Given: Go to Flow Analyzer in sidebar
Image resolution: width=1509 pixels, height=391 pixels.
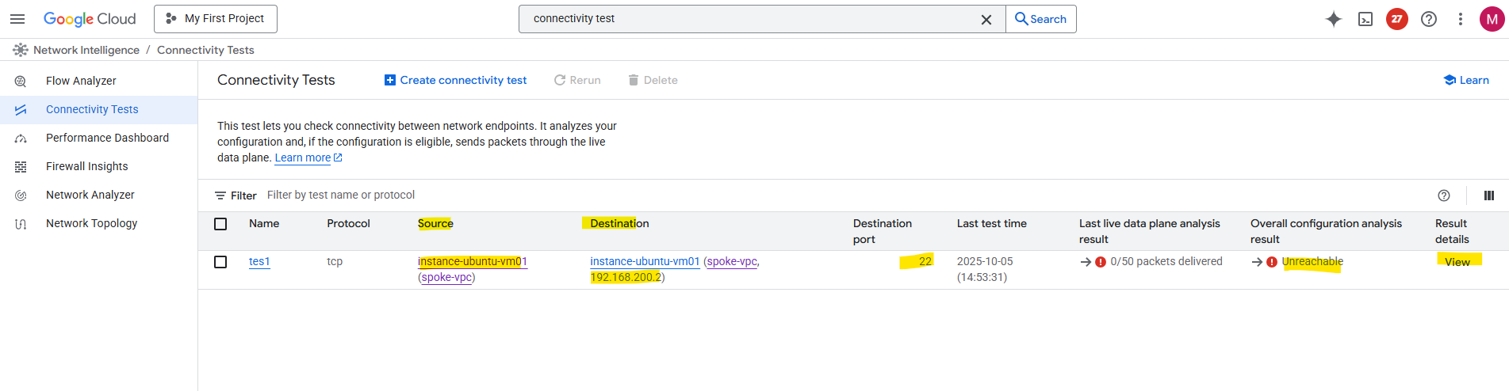Looking at the screenshot, I should pos(81,81).
